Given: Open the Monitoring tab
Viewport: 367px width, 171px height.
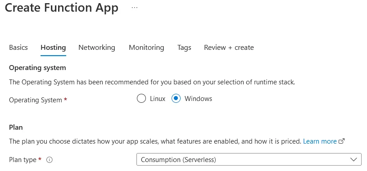Looking at the screenshot, I should point(146,48).
